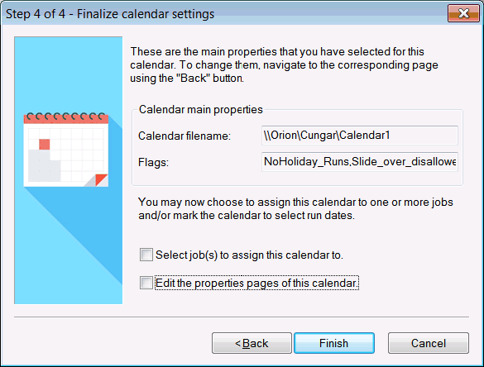Click the 'Edit the properties pages of this calendar' label
Image resolution: width=484 pixels, height=367 pixels.
click(x=256, y=283)
